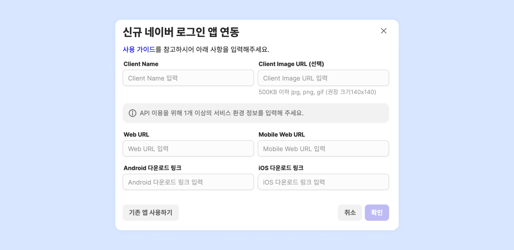
Task: Click the Client Image URL input field
Action: click(x=323, y=78)
